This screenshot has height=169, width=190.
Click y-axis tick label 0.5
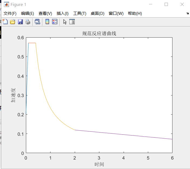[21, 57]
